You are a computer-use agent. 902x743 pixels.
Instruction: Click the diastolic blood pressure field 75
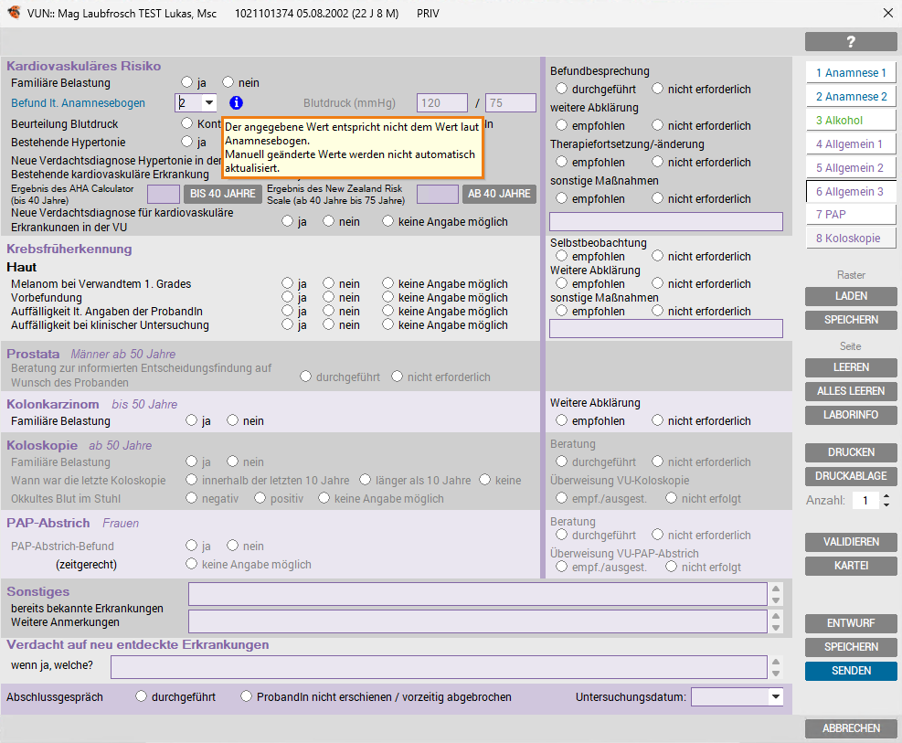tap(510, 103)
